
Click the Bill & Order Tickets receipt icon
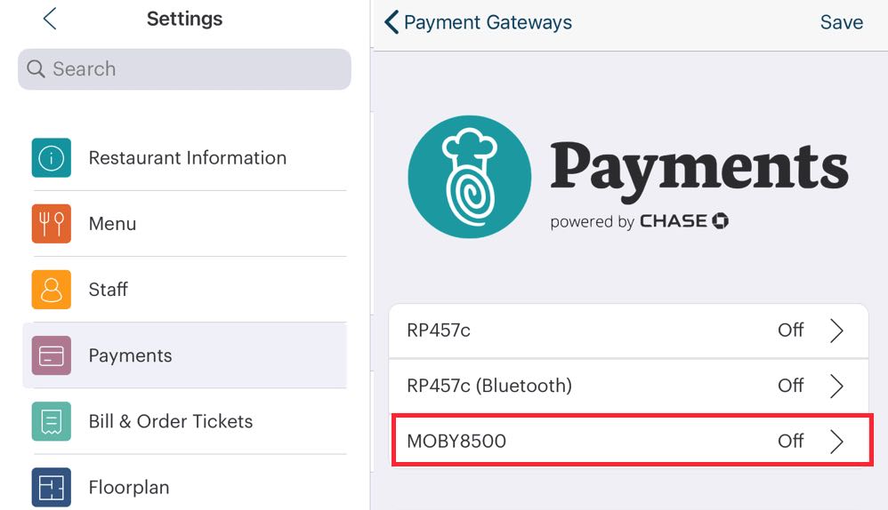[x=52, y=421]
